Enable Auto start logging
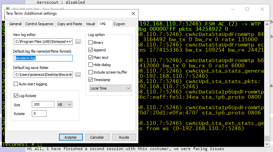The height and width of the screenshot is (152, 273). click(x=16, y=84)
